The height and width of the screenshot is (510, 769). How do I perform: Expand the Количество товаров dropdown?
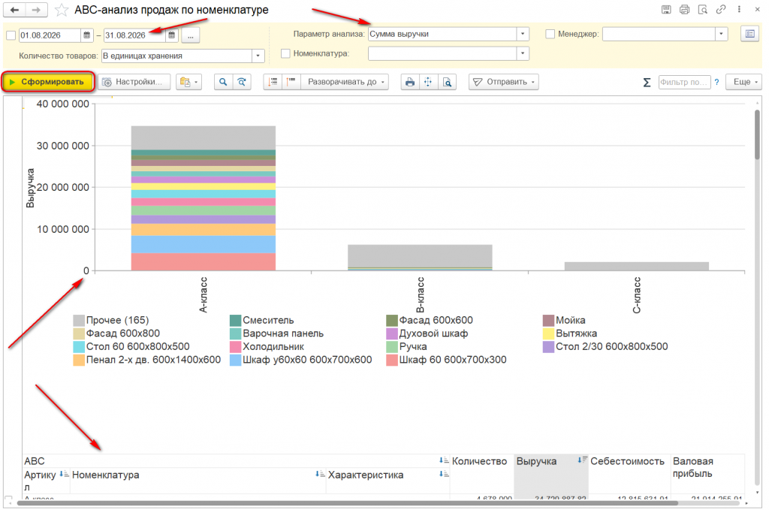tap(258, 56)
